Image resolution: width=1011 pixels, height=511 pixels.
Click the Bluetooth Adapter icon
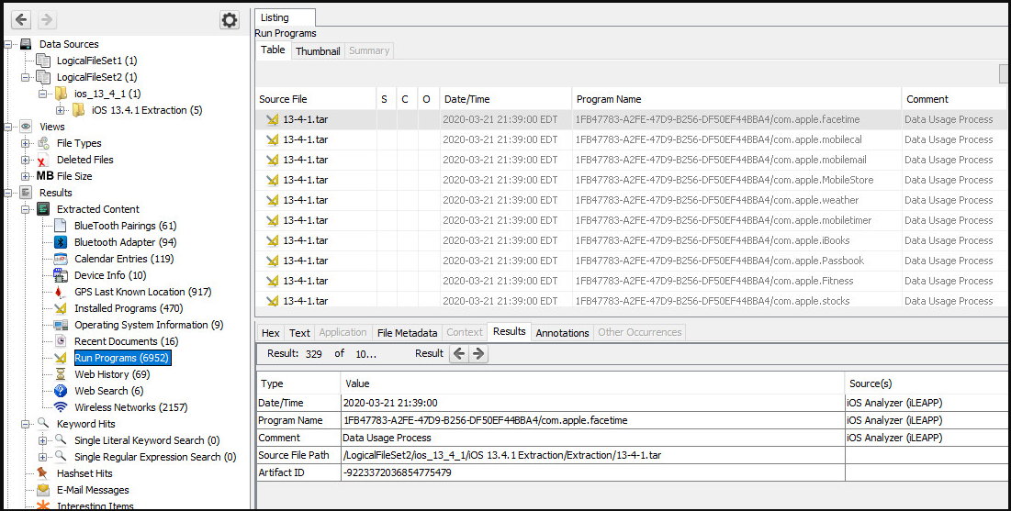[61, 242]
